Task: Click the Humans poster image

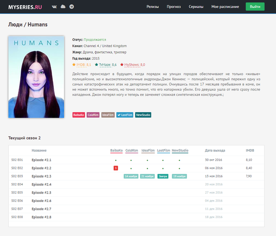Action: pos(36,77)
